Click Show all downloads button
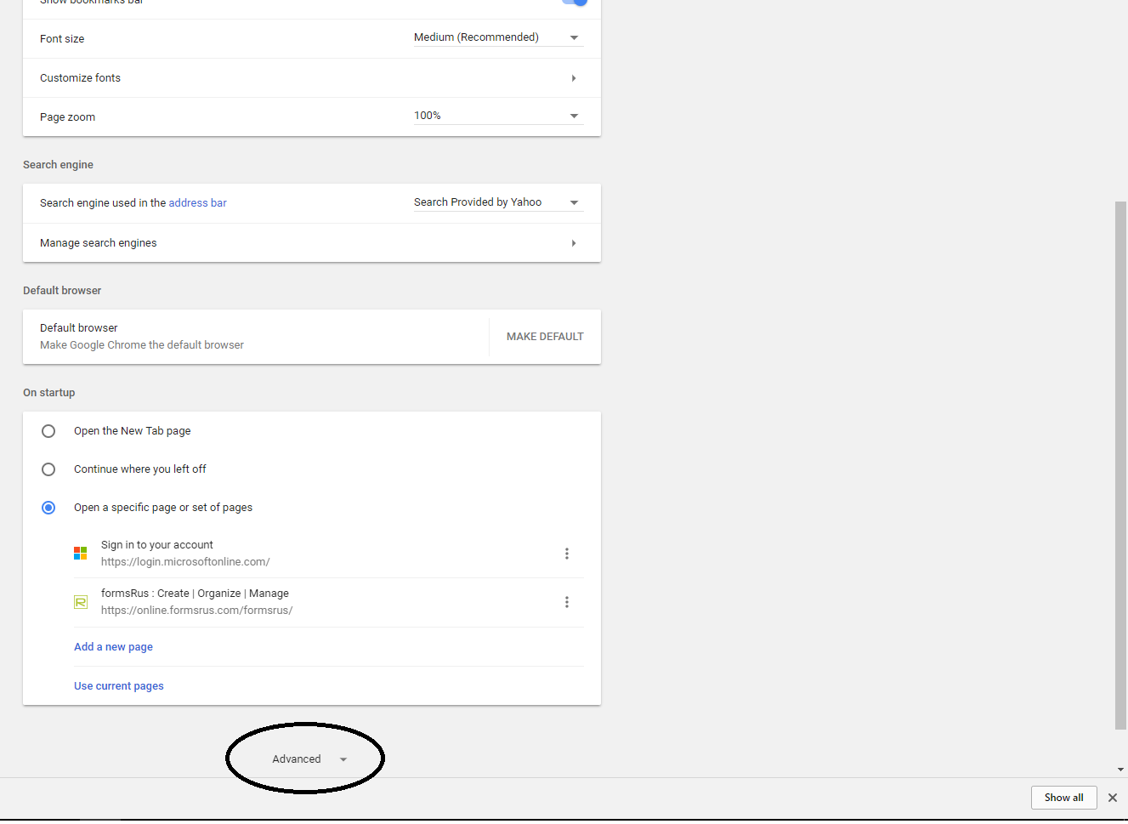This screenshot has height=824, width=1128. (x=1063, y=798)
